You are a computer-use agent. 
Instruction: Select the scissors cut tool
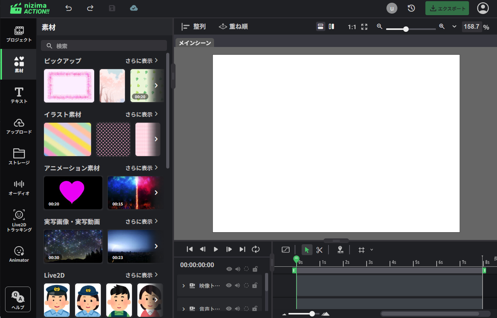(x=320, y=250)
